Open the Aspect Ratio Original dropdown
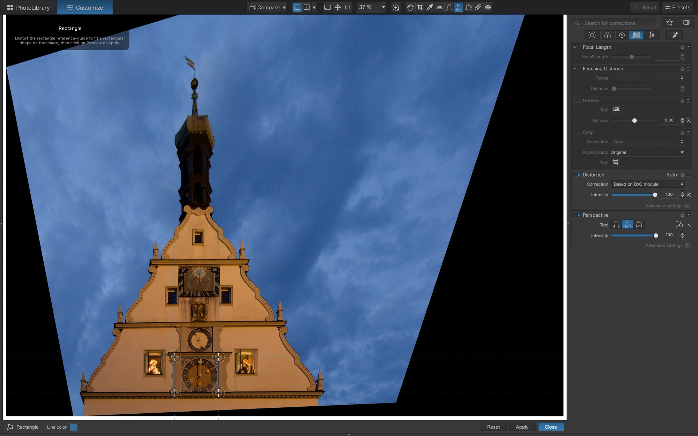Image resolution: width=698 pixels, height=436 pixels. [x=647, y=152]
